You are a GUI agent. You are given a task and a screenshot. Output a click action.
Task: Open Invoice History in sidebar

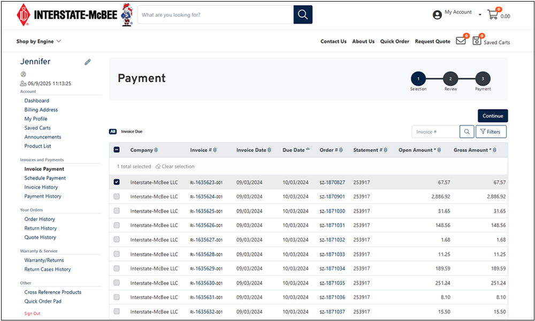(x=41, y=187)
